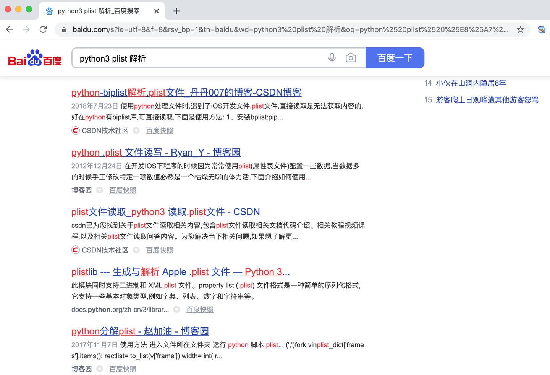
Task: Click the back navigation arrow
Action: [x=9, y=29]
